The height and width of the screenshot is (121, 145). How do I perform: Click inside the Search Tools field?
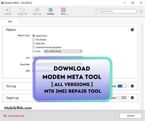click(x=116, y=11)
